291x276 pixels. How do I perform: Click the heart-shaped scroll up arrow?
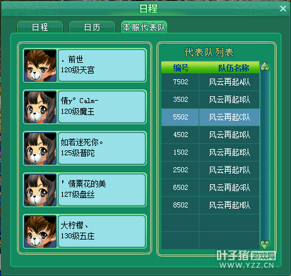pos(265,67)
